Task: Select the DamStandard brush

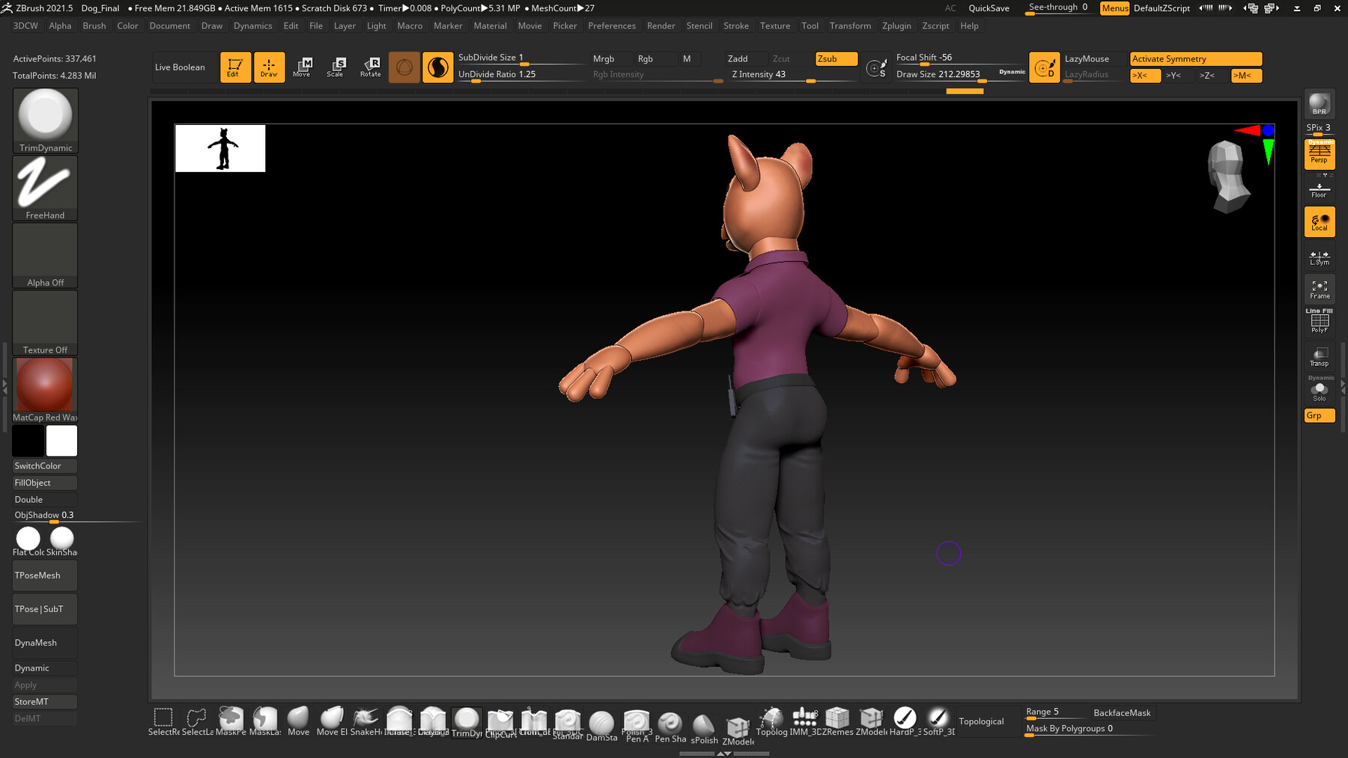Action: 601,726
